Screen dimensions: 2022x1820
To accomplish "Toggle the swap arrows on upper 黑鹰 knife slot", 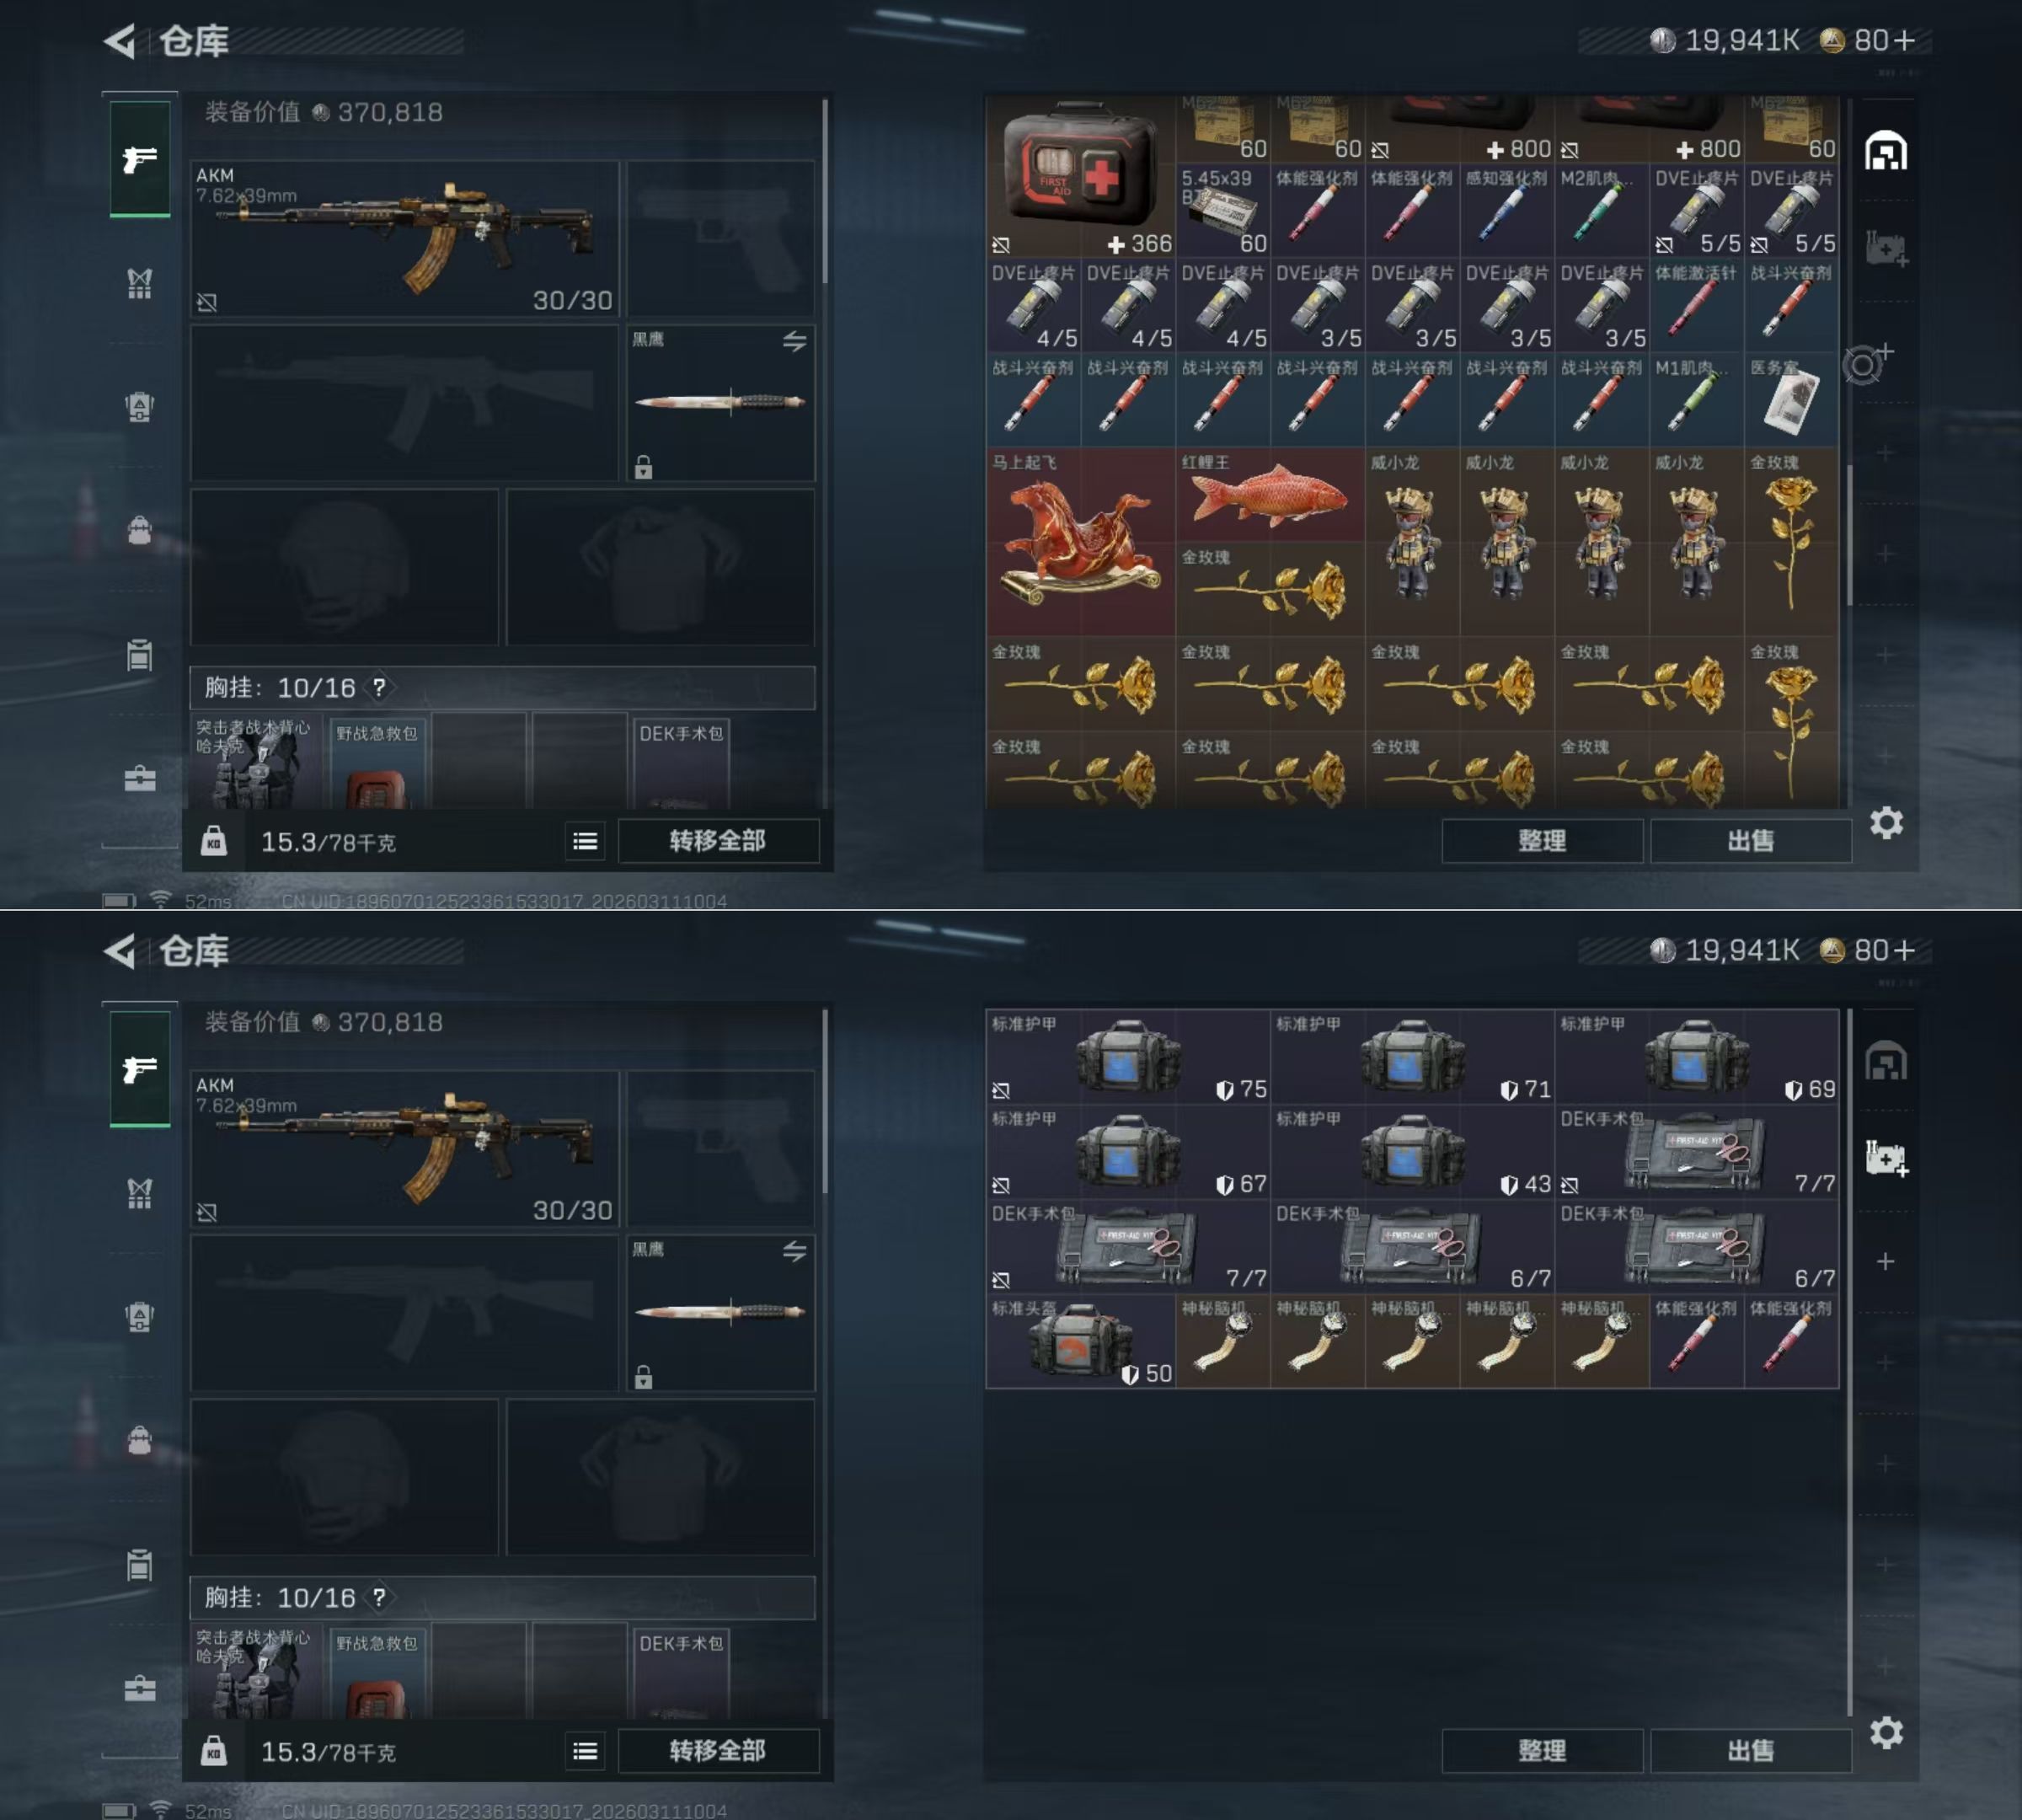I will (x=794, y=342).
